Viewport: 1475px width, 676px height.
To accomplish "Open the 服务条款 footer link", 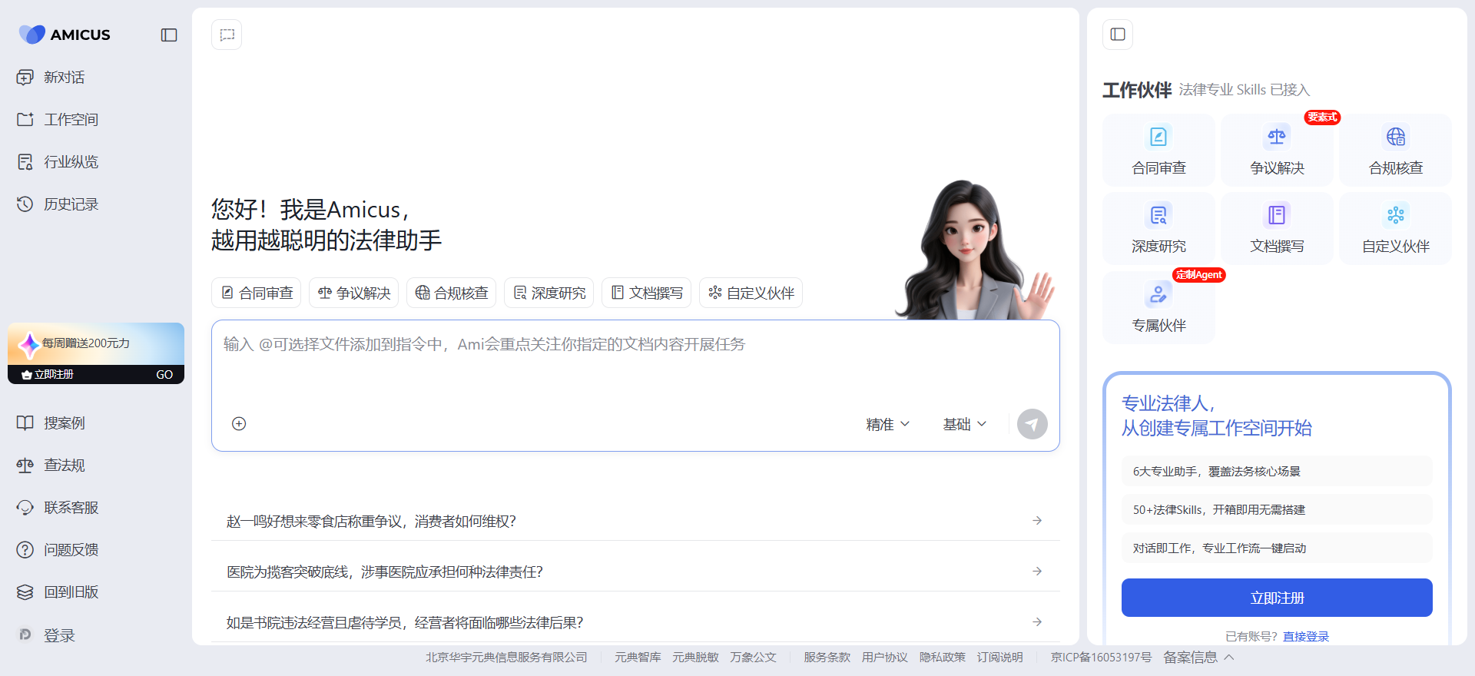I will click(827, 658).
